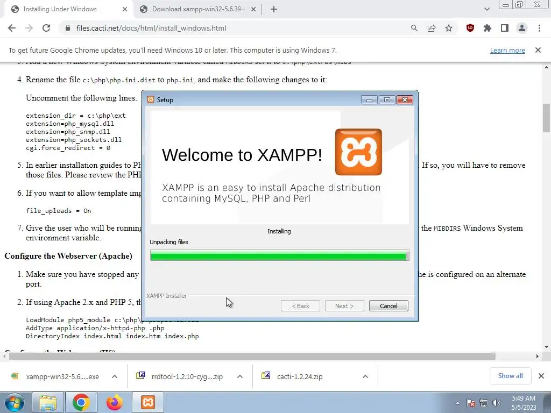Viewport: 551px width, 413px height.
Task: Click the lock icon beside the URL
Action: click(68, 28)
